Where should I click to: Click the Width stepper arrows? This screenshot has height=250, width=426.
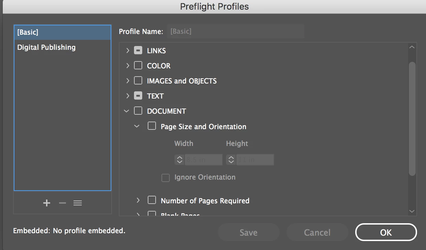pyautogui.click(x=179, y=160)
